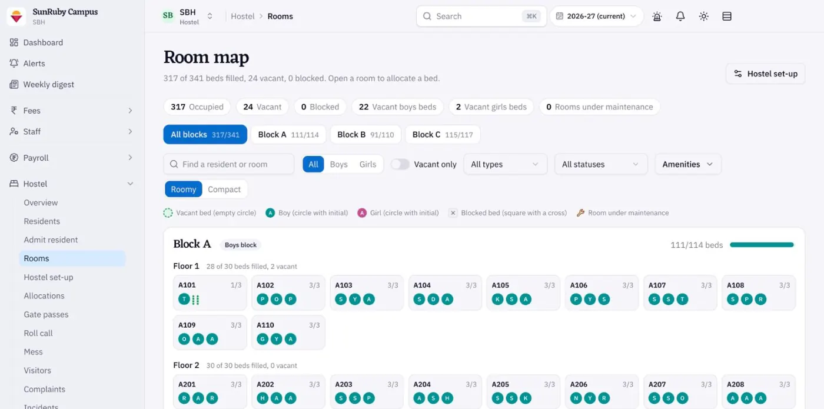Click the vacant bed circle in room A101
The height and width of the screenshot is (409, 824).
(x=196, y=300)
